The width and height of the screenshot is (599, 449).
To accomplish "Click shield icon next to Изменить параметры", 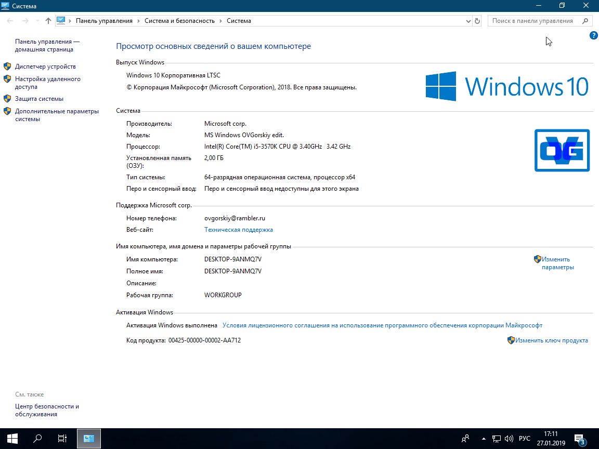I will tap(538, 259).
